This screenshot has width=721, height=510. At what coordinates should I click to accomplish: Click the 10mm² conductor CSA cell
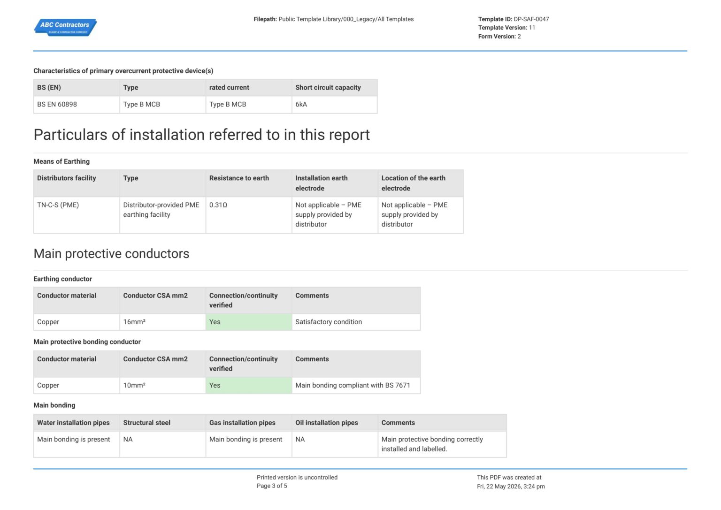(x=162, y=386)
